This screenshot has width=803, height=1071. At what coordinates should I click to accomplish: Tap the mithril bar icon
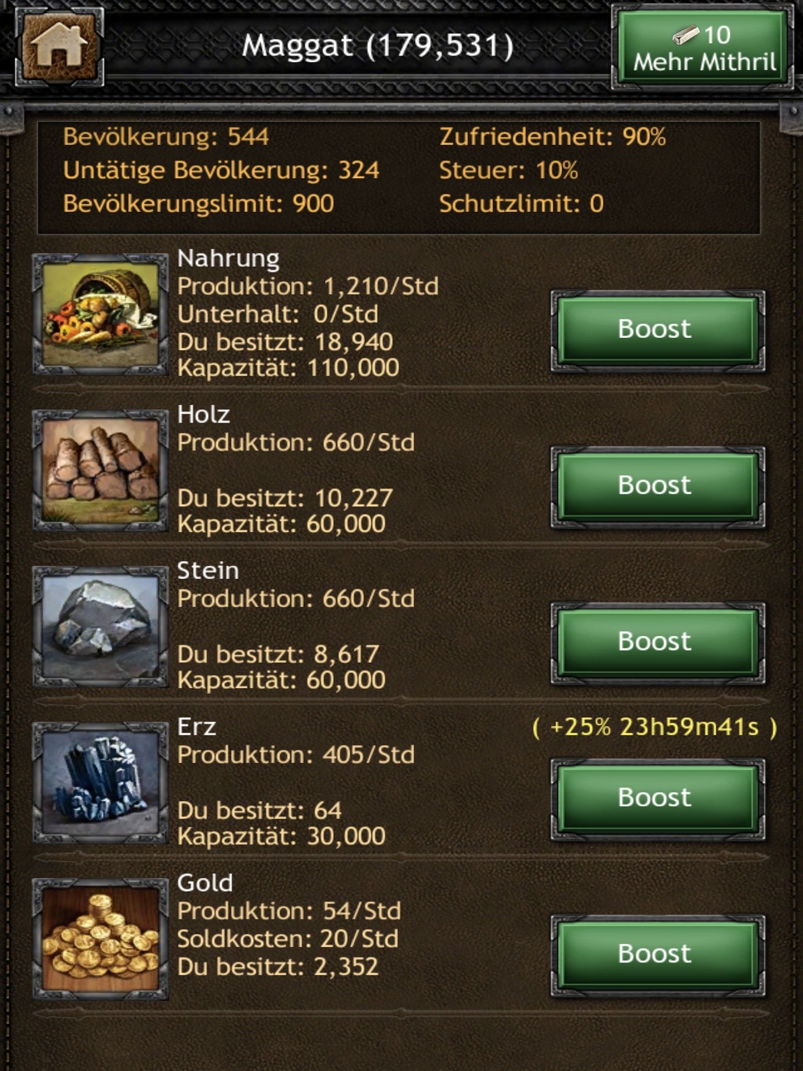click(686, 36)
